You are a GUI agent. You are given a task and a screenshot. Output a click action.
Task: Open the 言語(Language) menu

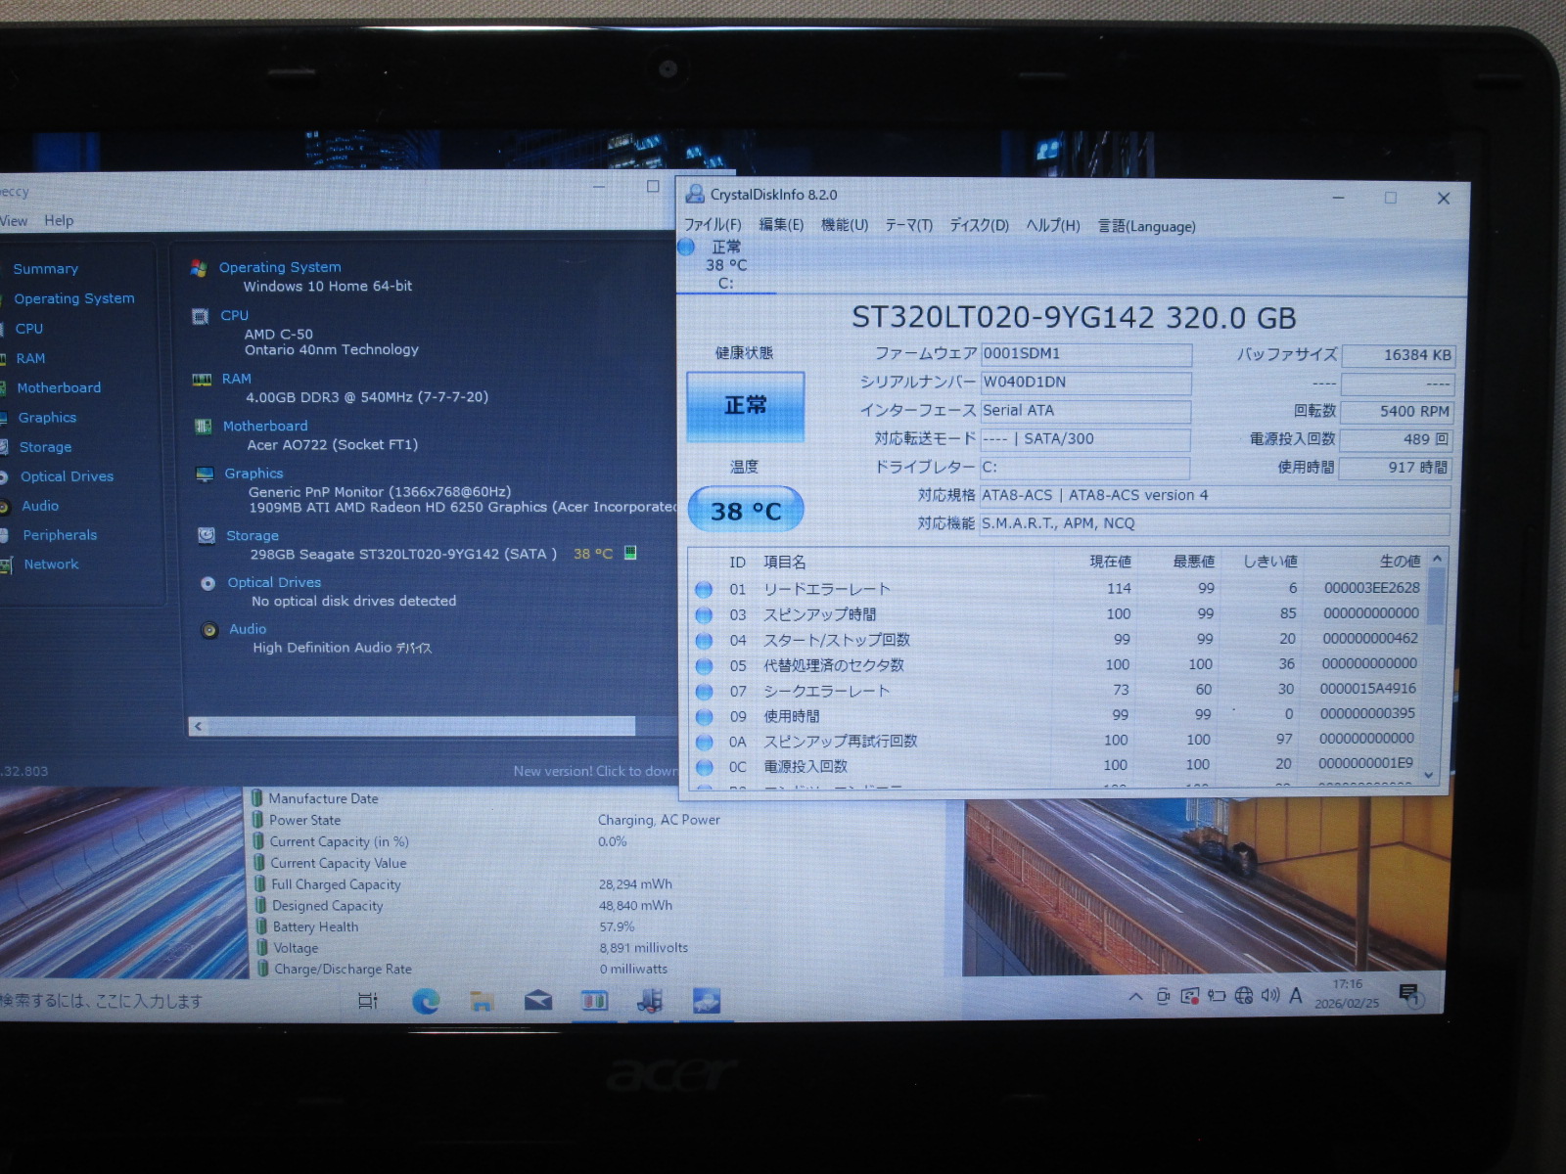pyautogui.click(x=1146, y=226)
